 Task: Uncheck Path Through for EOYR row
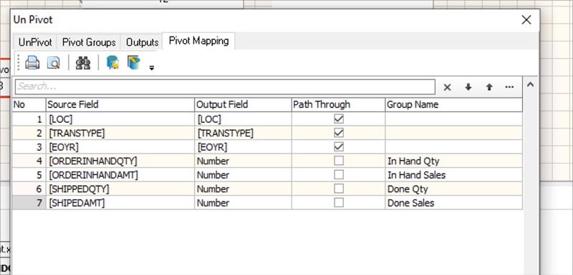(x=339, y=147)
